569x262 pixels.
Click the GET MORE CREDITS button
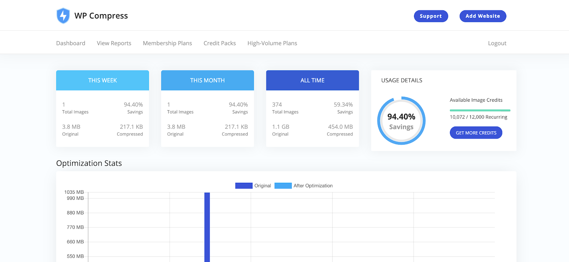click(x=476, y=133)
